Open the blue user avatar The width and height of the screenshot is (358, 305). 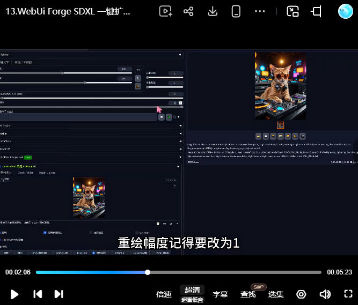pyautogui.click(x=346, y=11)
